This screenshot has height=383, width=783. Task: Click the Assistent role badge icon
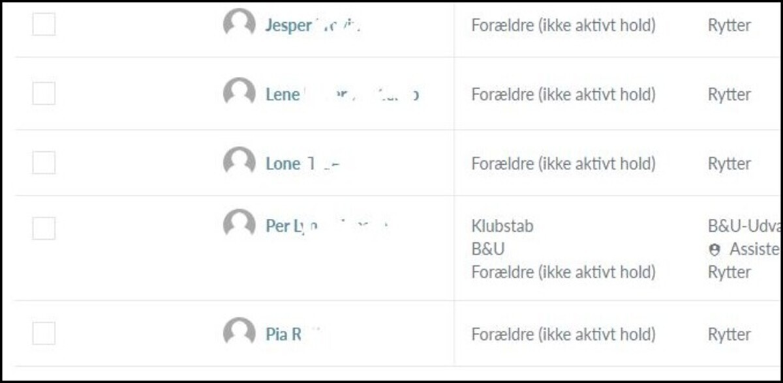coord(714,249)
